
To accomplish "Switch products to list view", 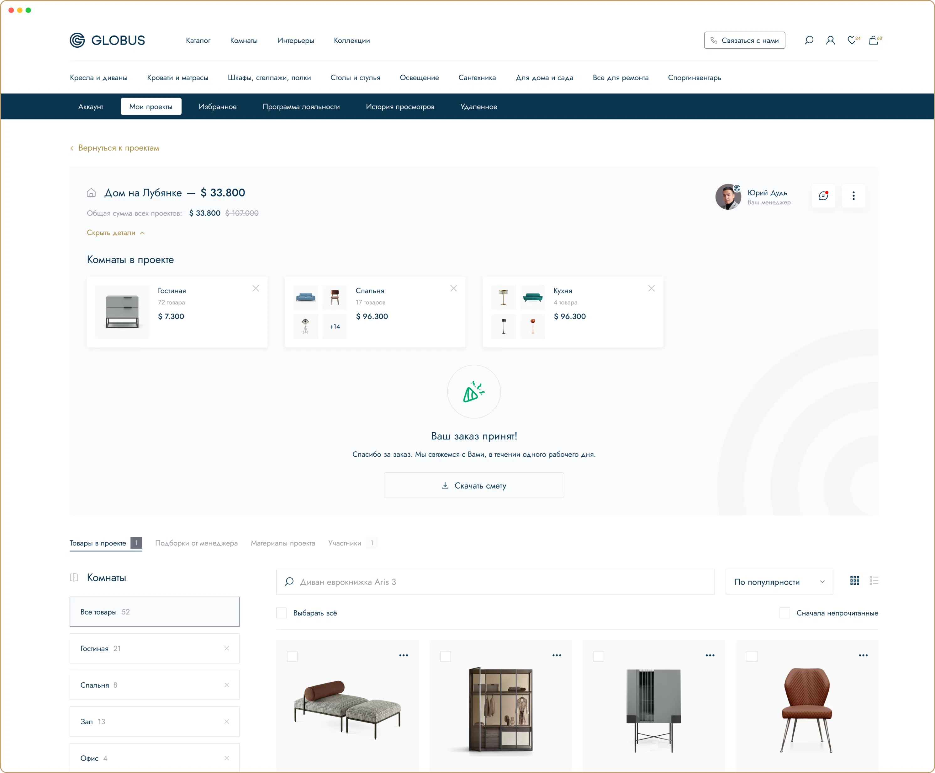I will pos(874,581).
